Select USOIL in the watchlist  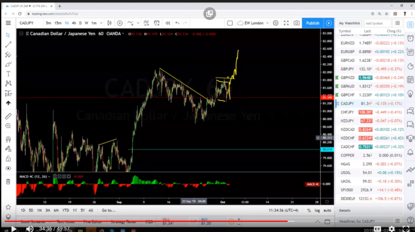[370, 173]
